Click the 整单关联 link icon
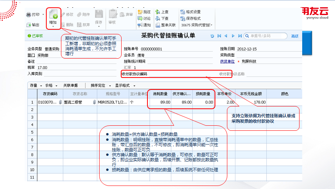This screenshot has width=335, height=189. tap(158, 25)
